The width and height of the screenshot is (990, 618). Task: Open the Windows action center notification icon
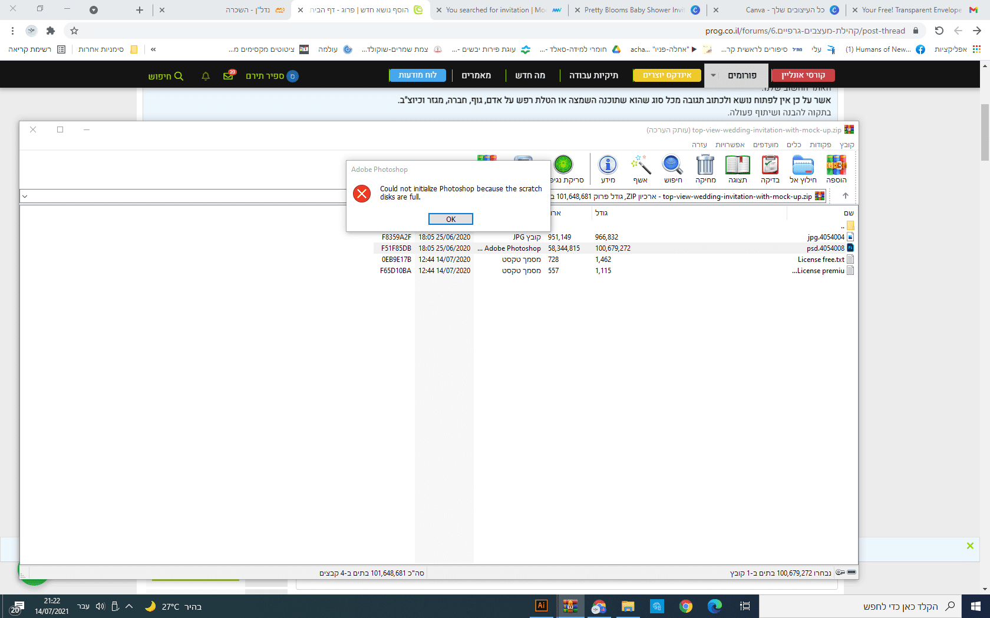(x=17, y=606)
